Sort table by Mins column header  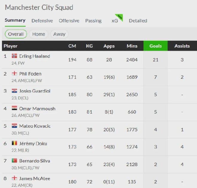132,46
